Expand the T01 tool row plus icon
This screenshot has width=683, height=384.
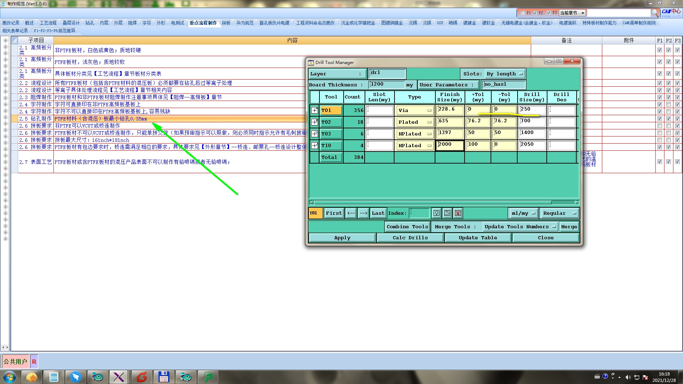pos(314,110)
